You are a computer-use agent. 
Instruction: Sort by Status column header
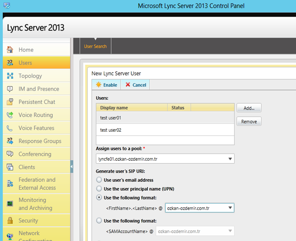point(179,108)
